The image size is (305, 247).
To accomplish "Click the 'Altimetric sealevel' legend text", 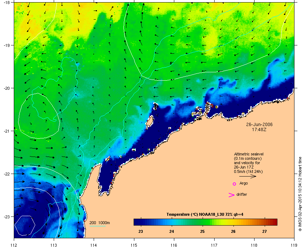I will 249,154.
